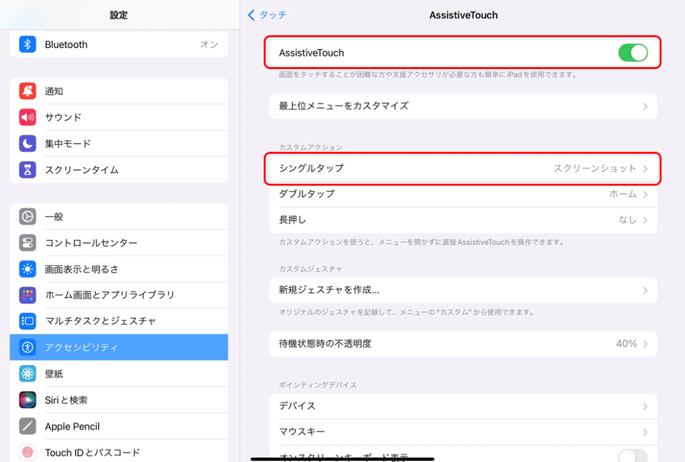Open 壁紙 settings

coord(119,374)
